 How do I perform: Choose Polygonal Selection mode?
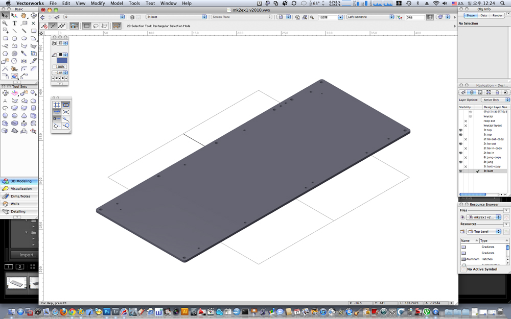click(x=104, y=26)
